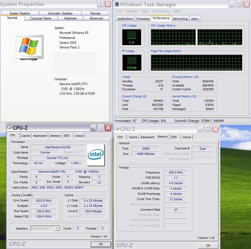Screen dimensions: 251x249
Task: Switch to the Networking tab
Action: (180, 19)
